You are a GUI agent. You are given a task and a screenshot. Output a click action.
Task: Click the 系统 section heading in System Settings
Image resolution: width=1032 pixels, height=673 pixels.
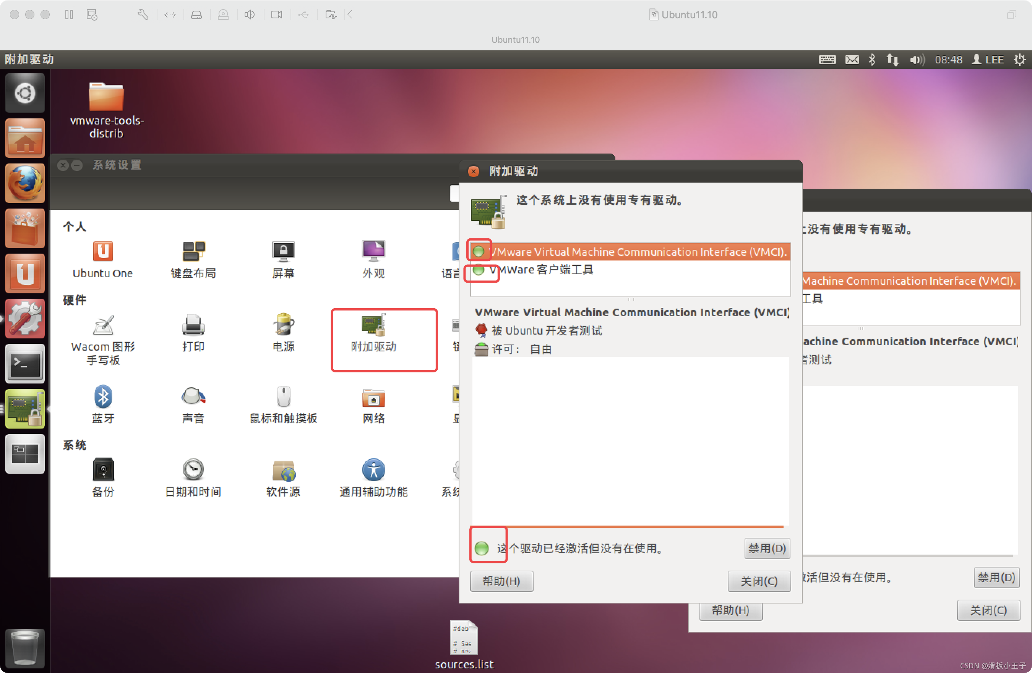pyautogui.click(x=75, y=445)
